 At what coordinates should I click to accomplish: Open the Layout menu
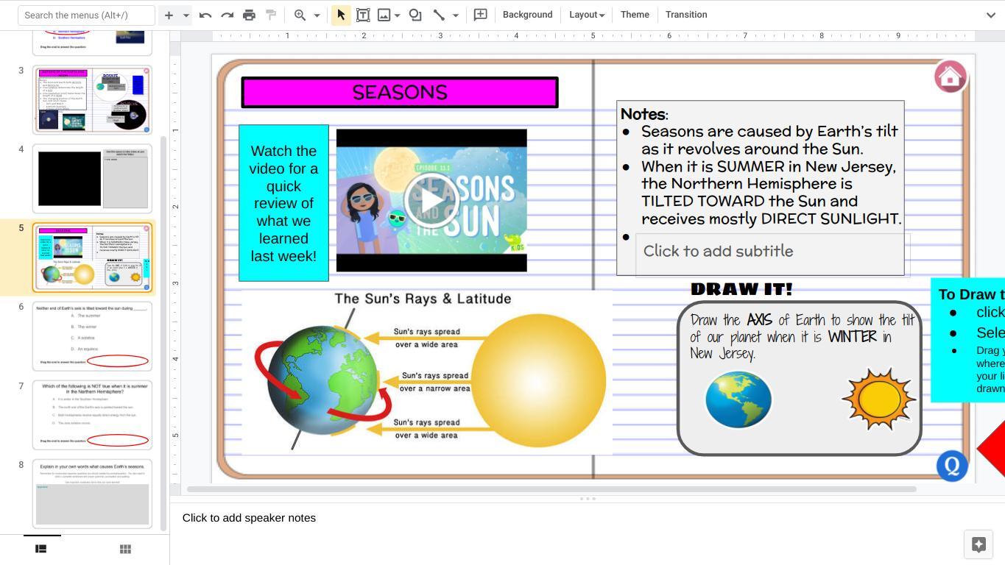[x=586, y=15]
